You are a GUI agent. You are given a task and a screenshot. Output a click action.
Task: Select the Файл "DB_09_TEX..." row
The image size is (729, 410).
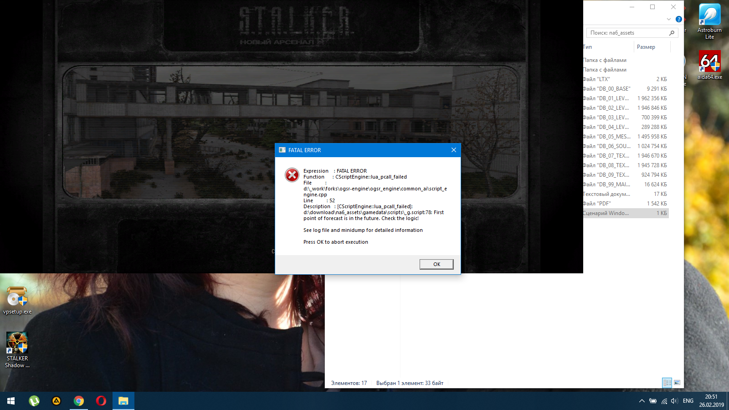tap(626, 175)
